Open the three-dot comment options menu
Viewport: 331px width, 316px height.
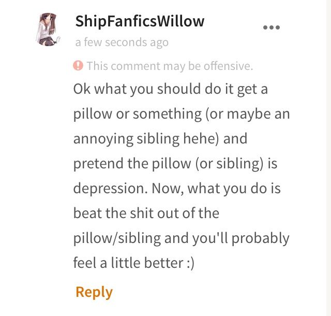tap(272, 27)
